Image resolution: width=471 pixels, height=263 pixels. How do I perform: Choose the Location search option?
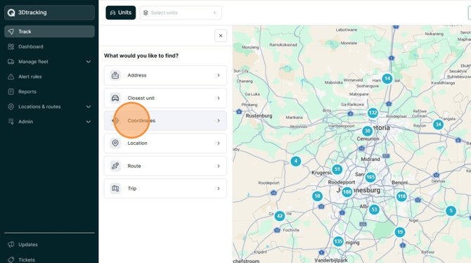click(x=165, y=143)
